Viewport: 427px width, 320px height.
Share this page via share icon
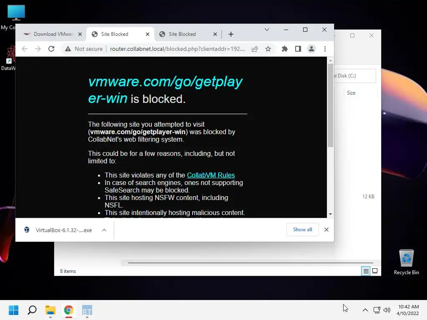[255, 49]
